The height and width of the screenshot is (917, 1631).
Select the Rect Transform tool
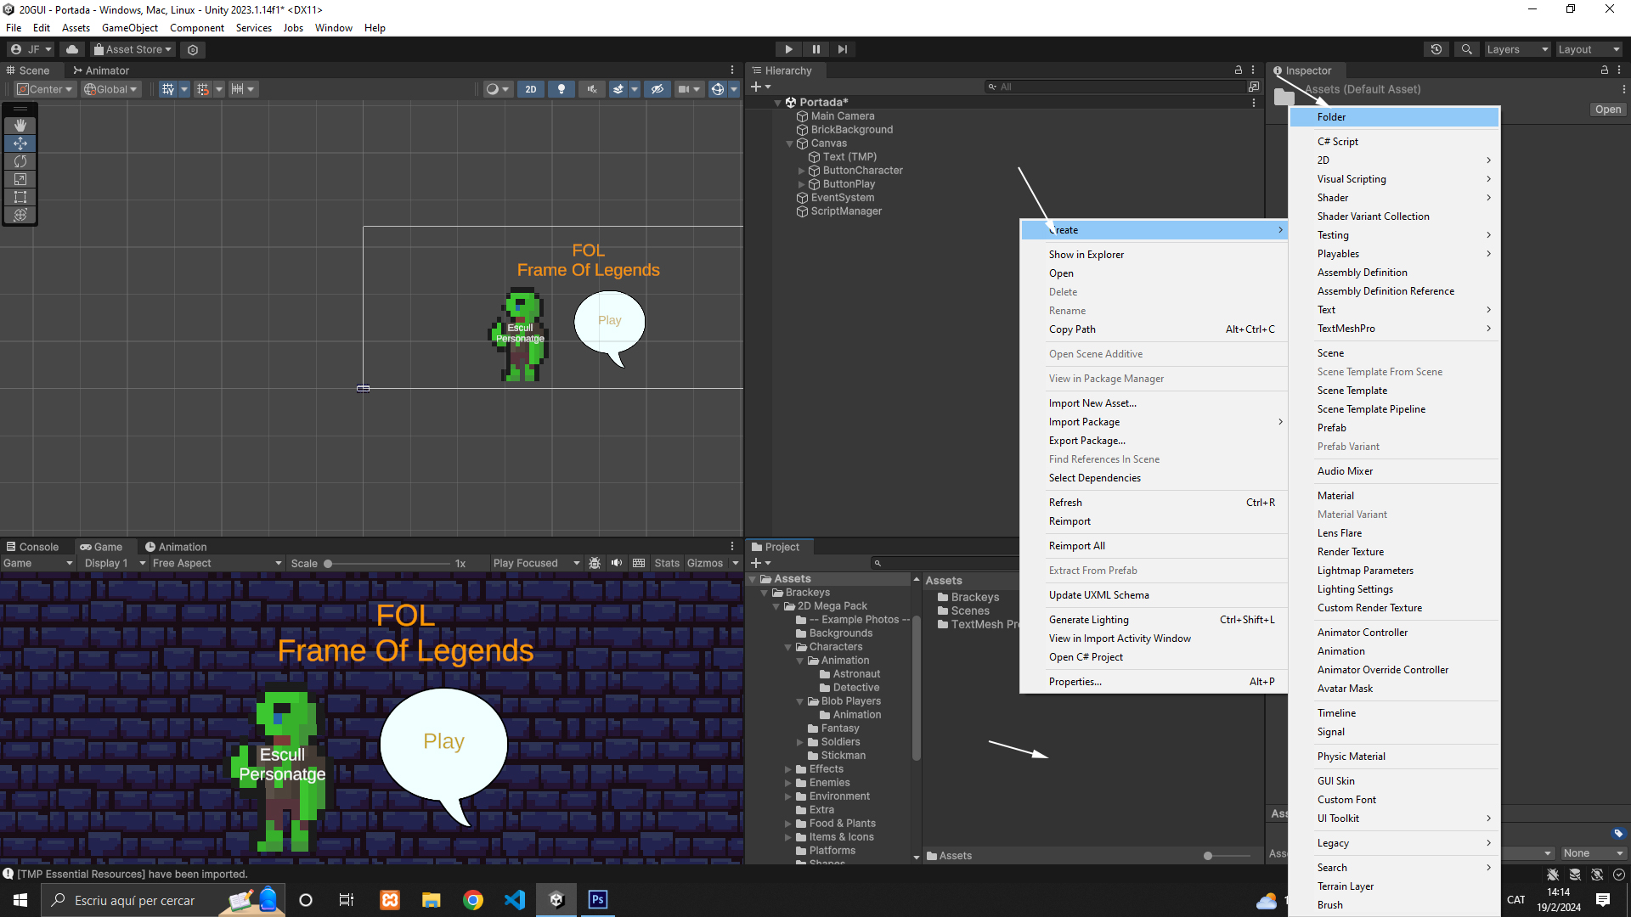(20, 197)
